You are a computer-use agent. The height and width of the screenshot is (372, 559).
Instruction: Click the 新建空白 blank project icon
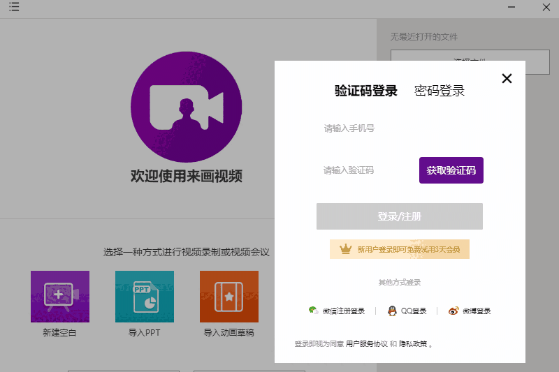60,297
